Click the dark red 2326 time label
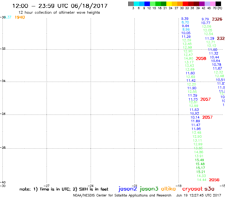This screenshot has width=225, height=198. click(x=217, y=19)
